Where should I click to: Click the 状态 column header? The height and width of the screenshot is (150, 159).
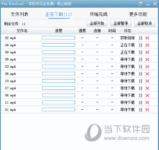tap(127, 31)
